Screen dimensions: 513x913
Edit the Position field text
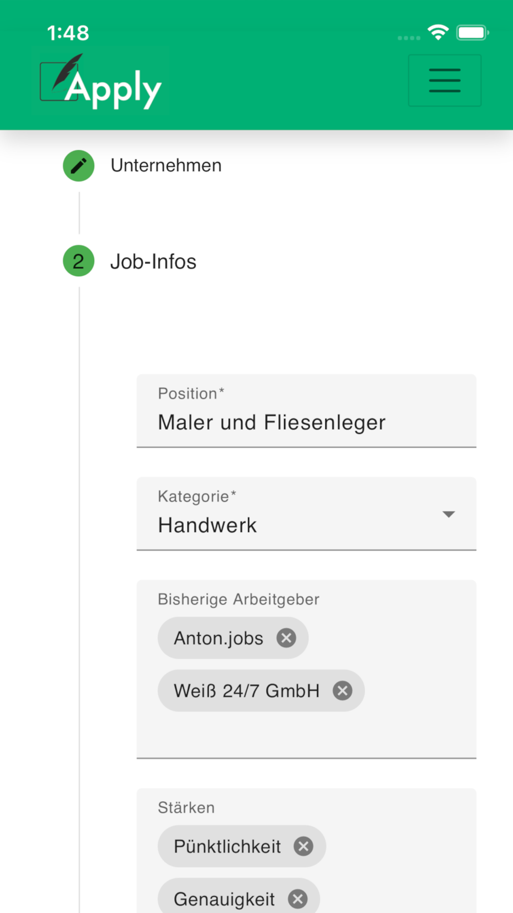pyautogui.click(x=306, y=411)
